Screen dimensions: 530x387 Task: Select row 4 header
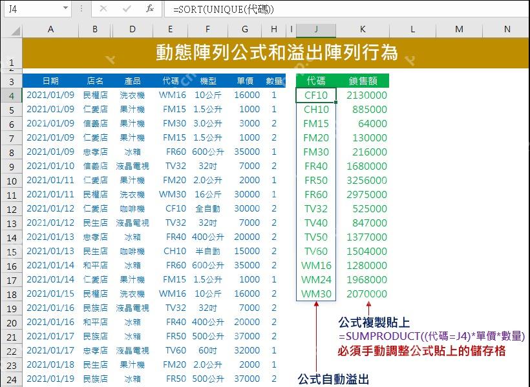[x=12, y=96]
